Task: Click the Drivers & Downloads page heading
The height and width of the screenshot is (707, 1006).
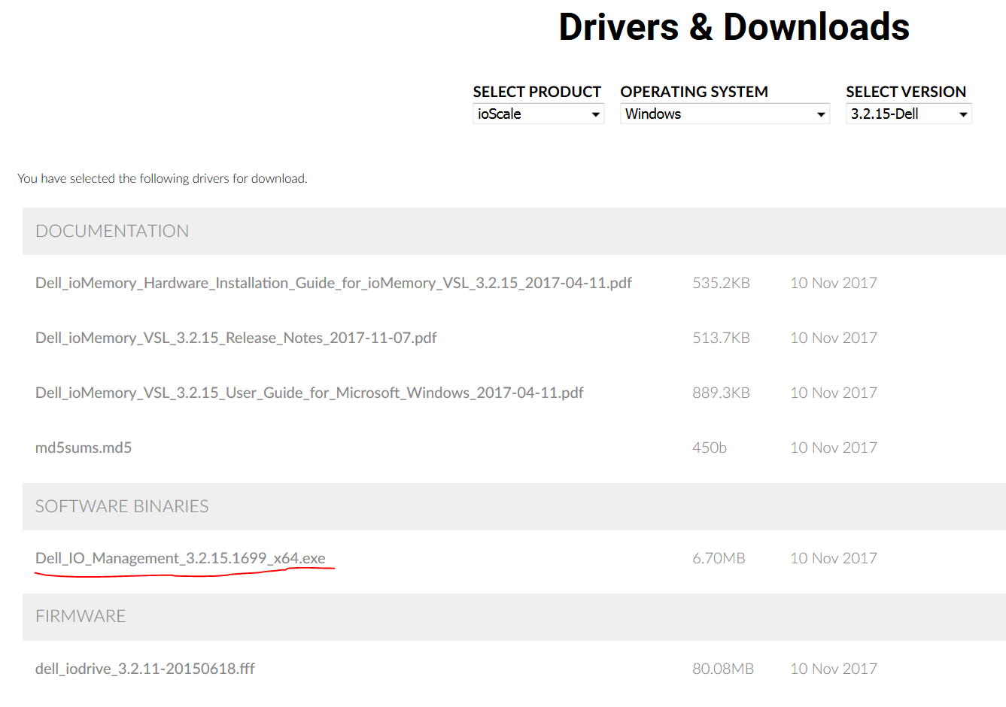Action: click(x=734, y=27)
